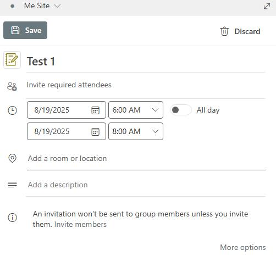Click the floppy disk Save icon

pos(15,30)
